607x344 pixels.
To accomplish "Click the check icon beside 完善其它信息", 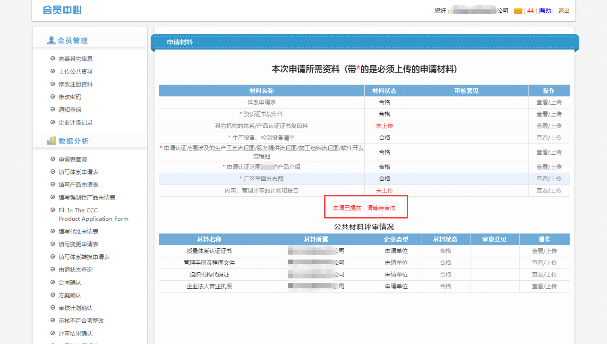I will [x=53, y=59].
